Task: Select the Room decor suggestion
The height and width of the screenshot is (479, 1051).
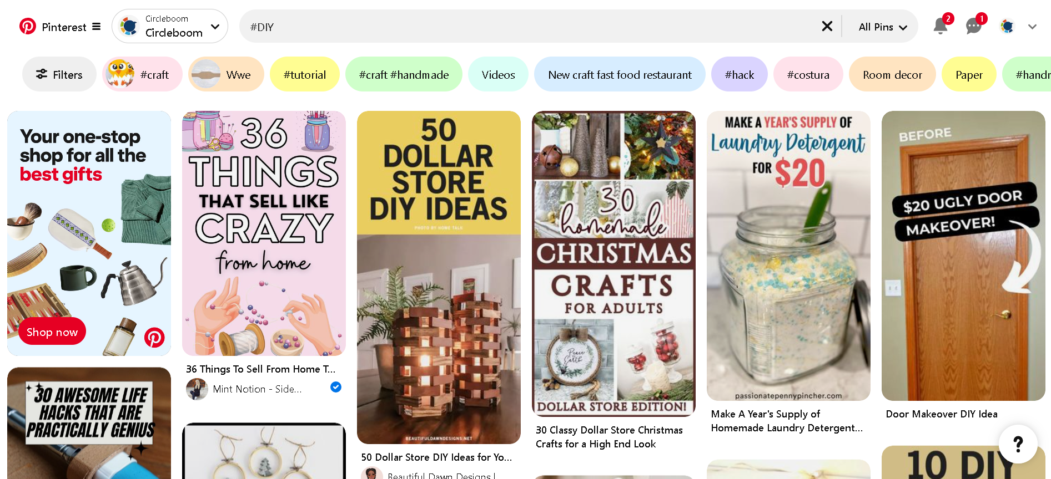Action: click(x=892, y=74)
